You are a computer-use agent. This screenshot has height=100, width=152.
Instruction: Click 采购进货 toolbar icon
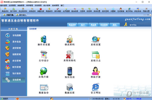click(32, 10)
